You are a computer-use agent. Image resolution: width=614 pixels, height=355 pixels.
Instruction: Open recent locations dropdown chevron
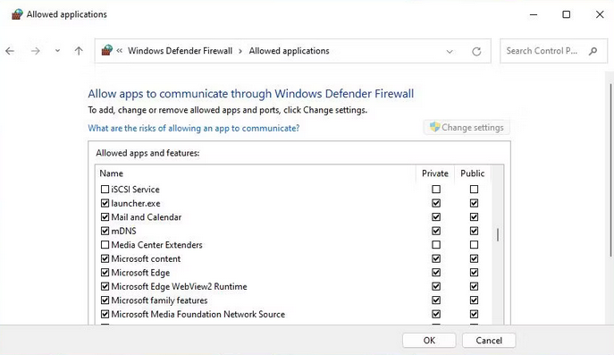click(x=57, y=51)
